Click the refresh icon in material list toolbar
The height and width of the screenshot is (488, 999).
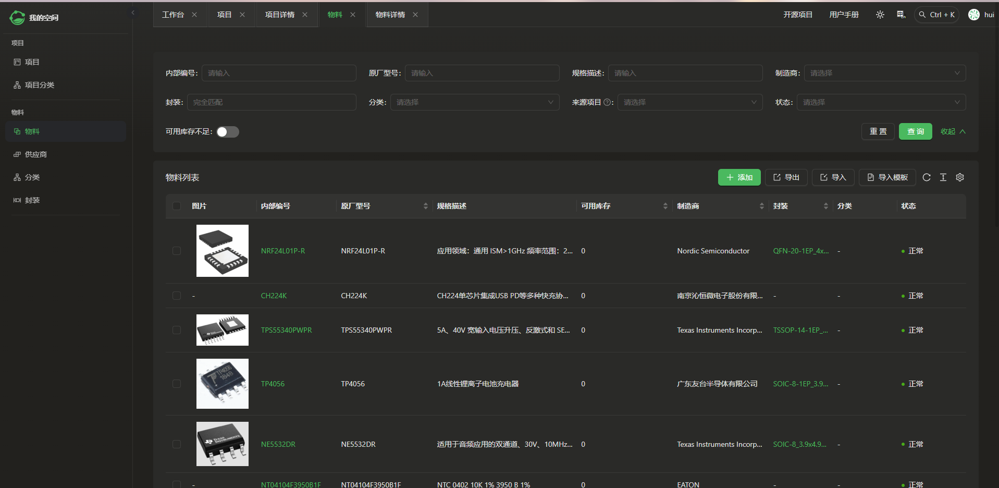(x=926, y=177)
